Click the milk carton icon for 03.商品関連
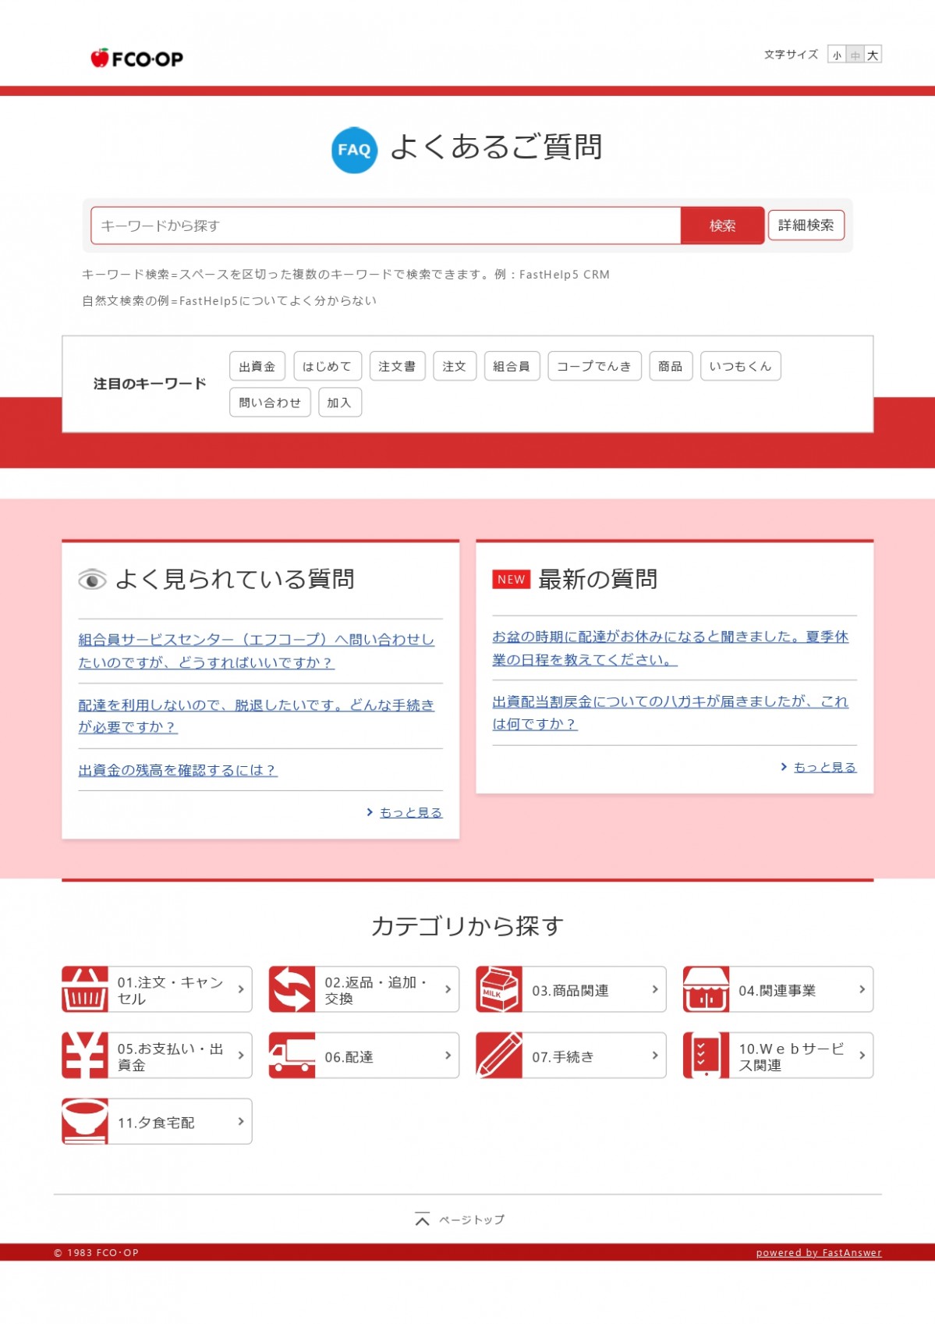Viewport: 935px width, 1324px height. pos(499,989)
